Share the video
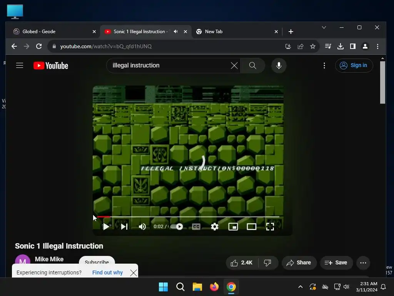 click(299, 263)
